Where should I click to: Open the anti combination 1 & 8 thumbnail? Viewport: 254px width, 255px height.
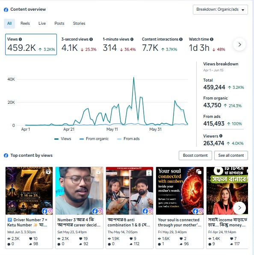[x=130, y=191]
